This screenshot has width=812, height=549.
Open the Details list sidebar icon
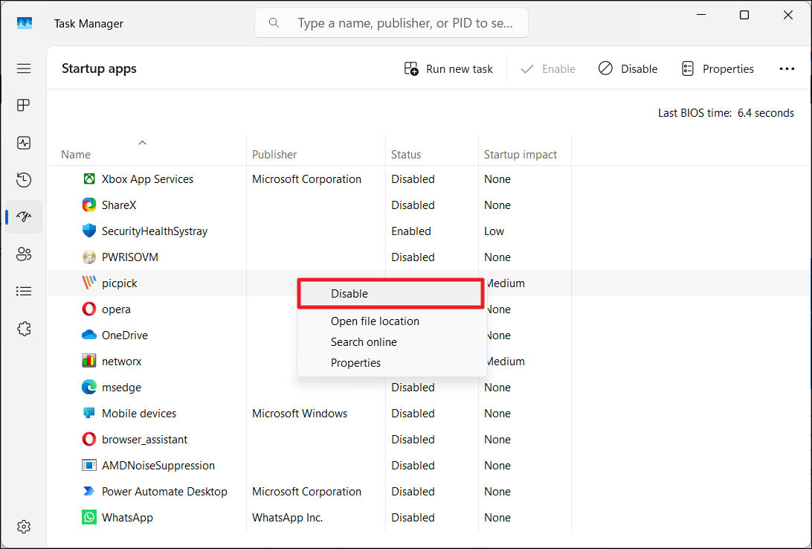point(24,292)
